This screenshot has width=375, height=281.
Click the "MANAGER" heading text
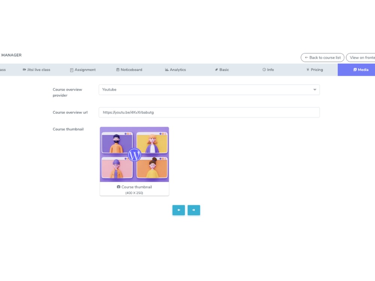click(x=11, y=55)
